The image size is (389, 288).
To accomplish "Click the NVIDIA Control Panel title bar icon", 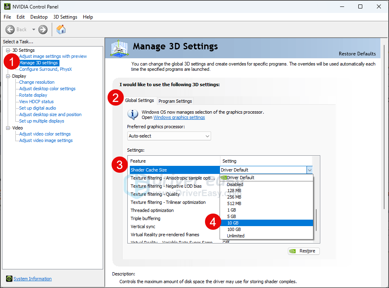I will pos(7,6).
